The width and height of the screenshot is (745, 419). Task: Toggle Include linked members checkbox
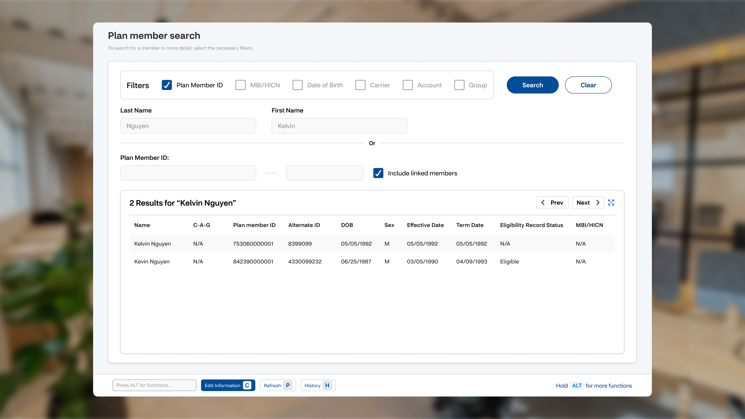click(378, 173)
